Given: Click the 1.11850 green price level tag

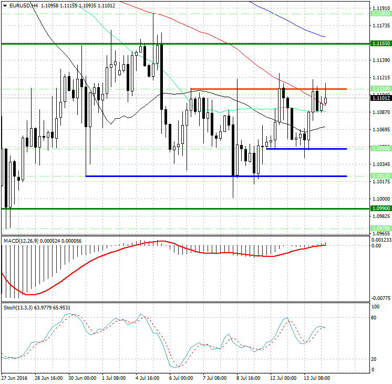Looking at the screenshot, I should click(x=381, y=14).
